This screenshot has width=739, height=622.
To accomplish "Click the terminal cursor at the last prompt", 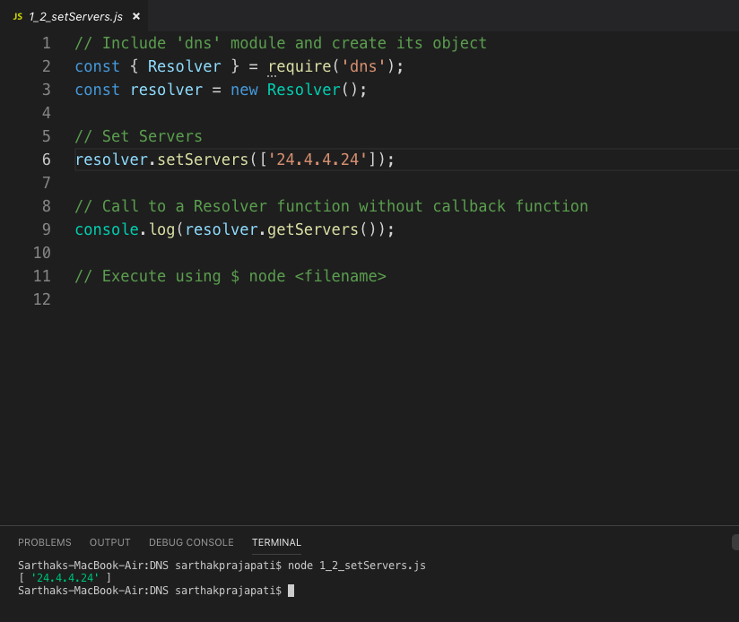I will (x=291, y=591).
